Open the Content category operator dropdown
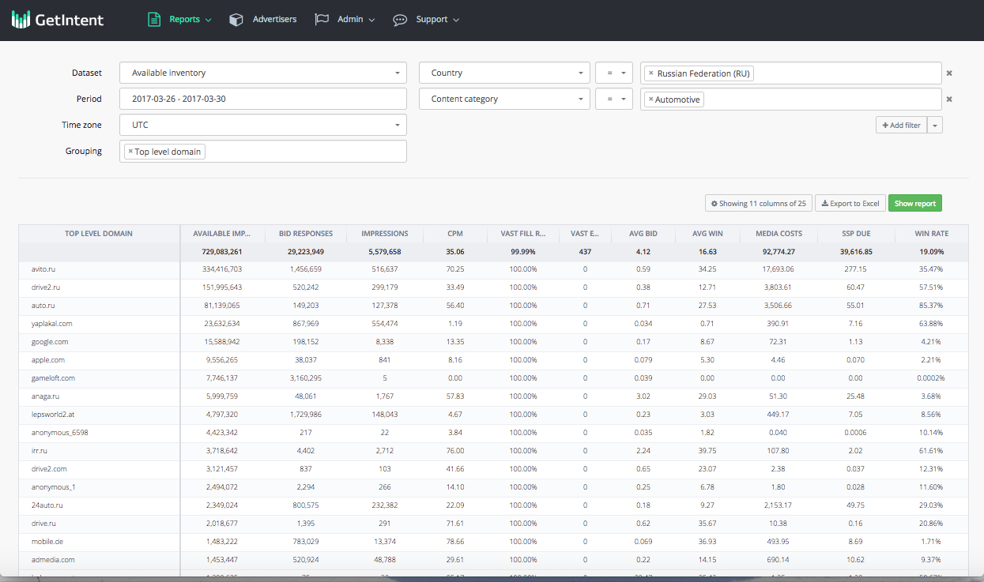Screen dimensions: 984x582 614,100
